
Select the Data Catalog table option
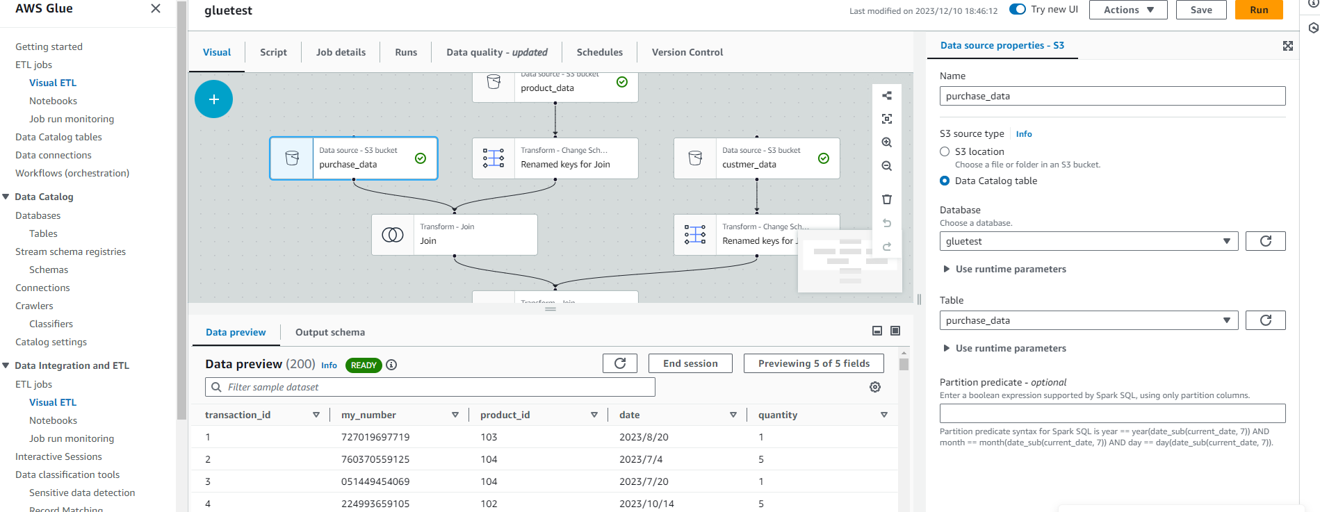[x=945, y=181]
